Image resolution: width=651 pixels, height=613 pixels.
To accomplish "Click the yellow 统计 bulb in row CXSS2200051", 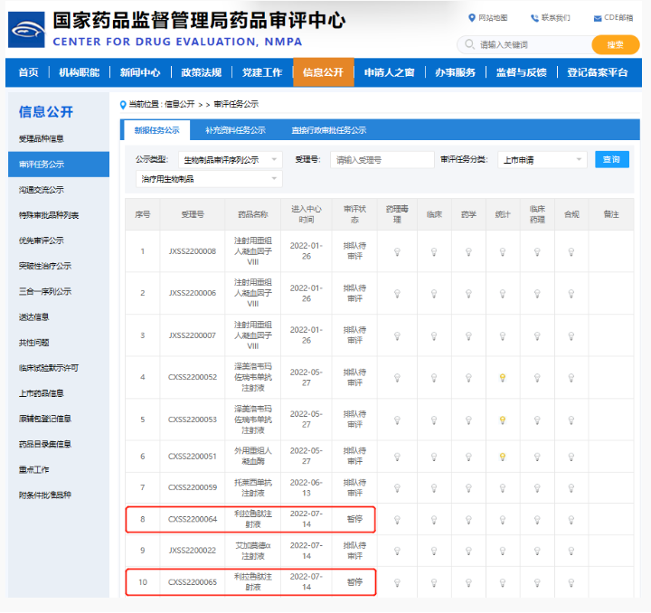I will coord(503,457).
